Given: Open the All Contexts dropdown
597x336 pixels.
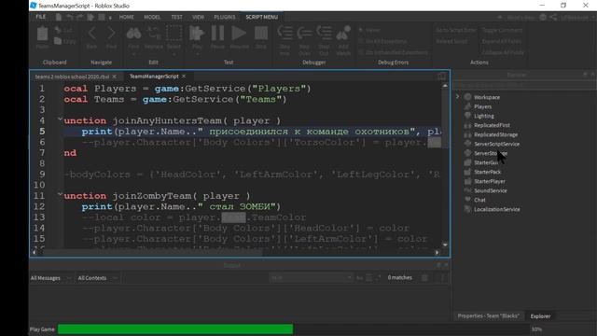Looking at the screenshot, I should pyautogui.click(x=97, y=278).
